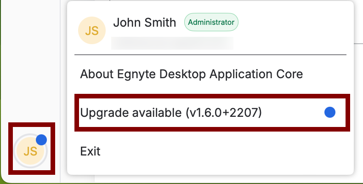This screenshot has height=184, width=363.
Task: Click the empty sidebar area above the avatar
Action: tap(30, 60)
